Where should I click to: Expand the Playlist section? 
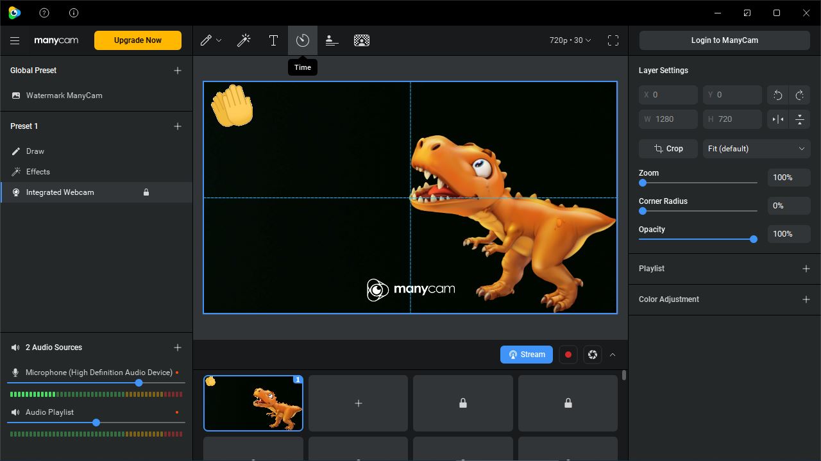click(806, 269)
